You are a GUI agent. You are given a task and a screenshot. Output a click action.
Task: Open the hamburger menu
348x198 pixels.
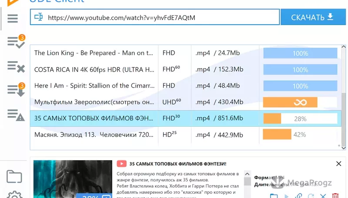pyautogui.click(x=13, y=18)
